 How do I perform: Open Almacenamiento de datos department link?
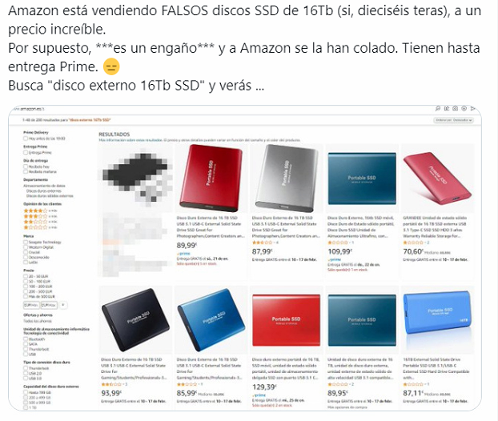(44, 186)
